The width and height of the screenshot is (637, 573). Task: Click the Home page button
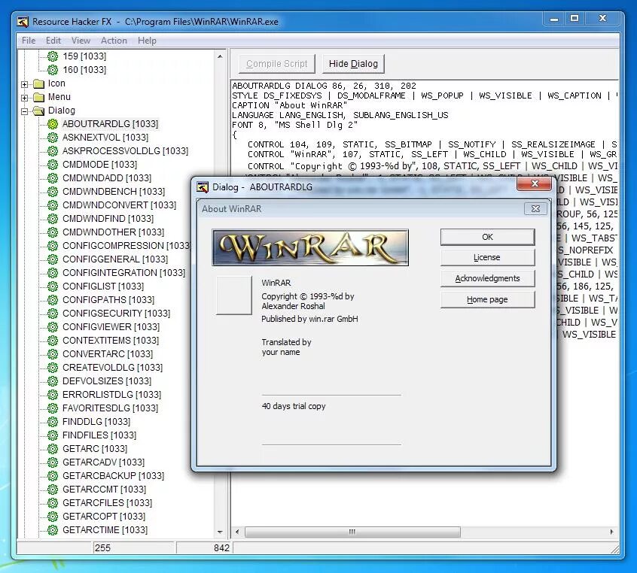tap(487, 299)
